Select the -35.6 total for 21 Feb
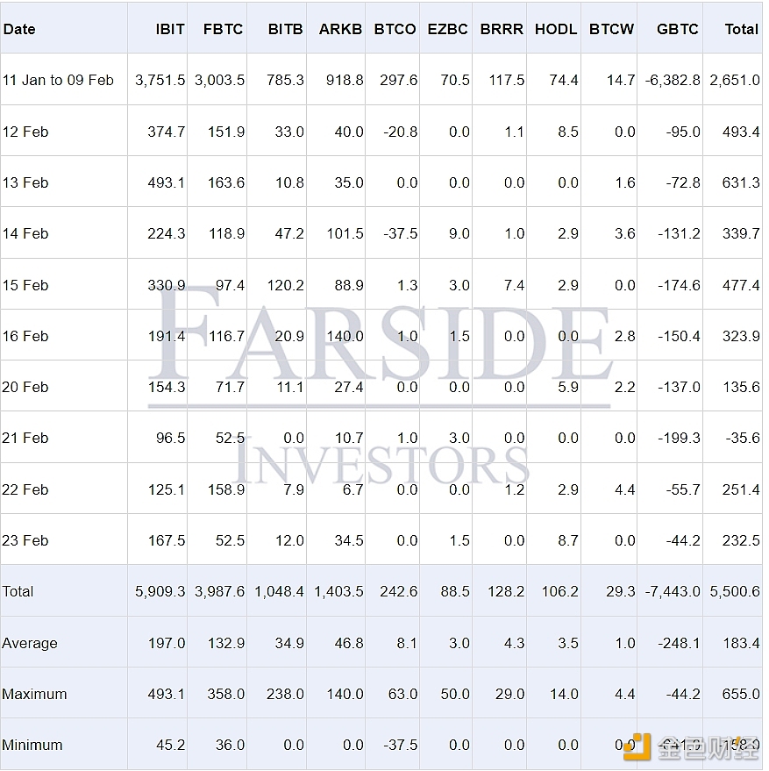This screenshot has height=771, width=769. [743, 438]
